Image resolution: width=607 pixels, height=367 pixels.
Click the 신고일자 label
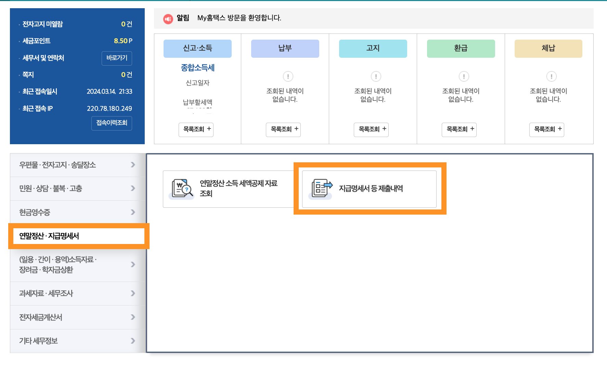pos(198,83)
